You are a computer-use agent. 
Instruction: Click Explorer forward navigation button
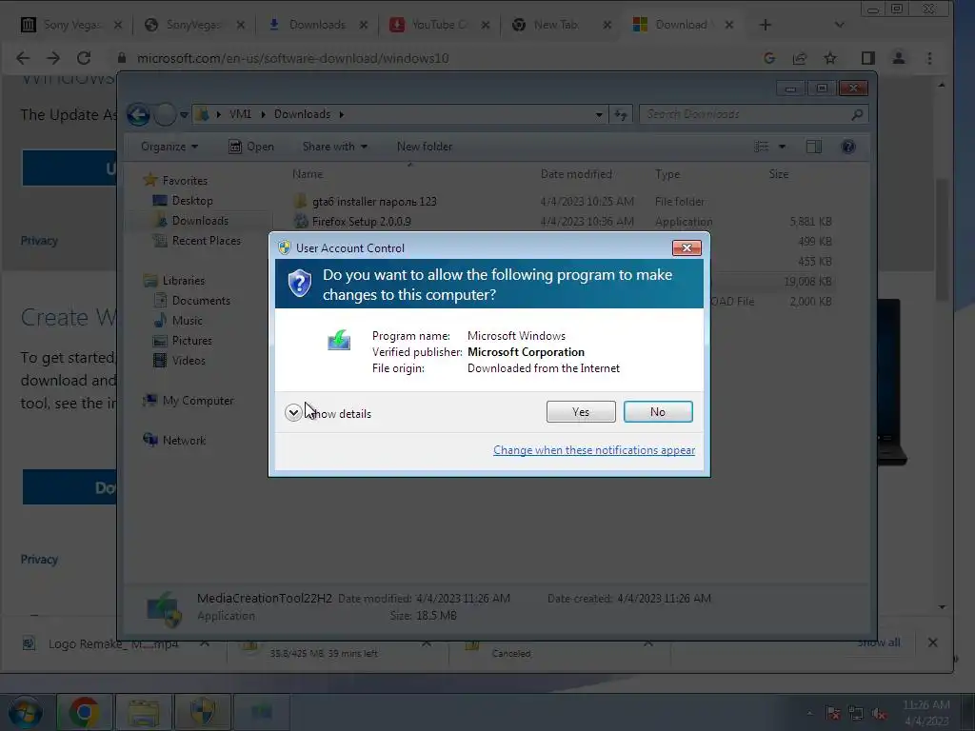point(165,114)
